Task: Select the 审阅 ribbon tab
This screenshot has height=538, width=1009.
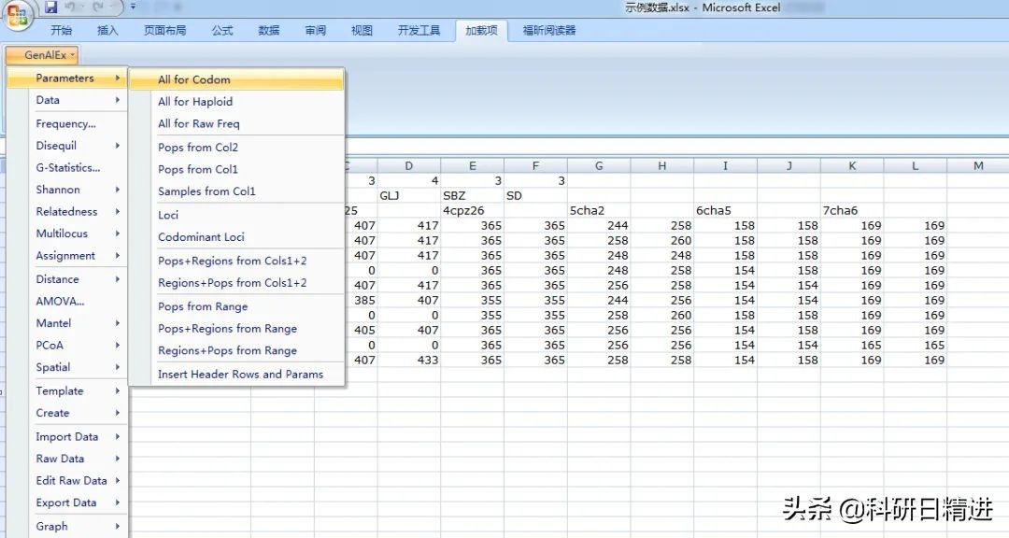Action: 316,30
